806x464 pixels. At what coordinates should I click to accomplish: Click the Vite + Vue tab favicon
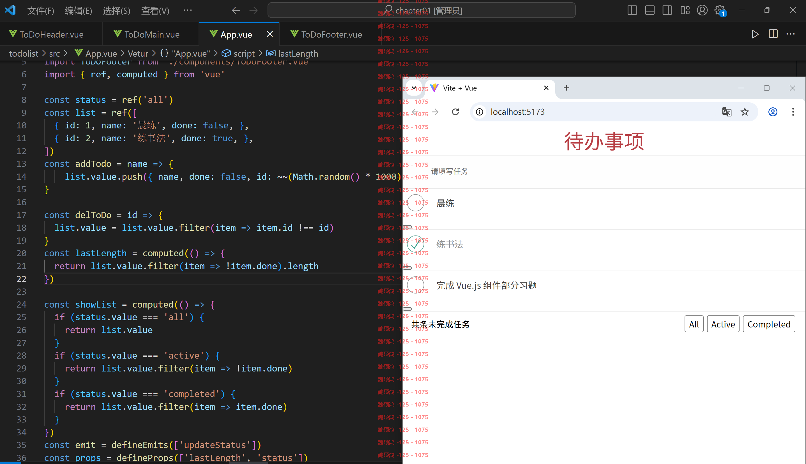coord(434,88)
